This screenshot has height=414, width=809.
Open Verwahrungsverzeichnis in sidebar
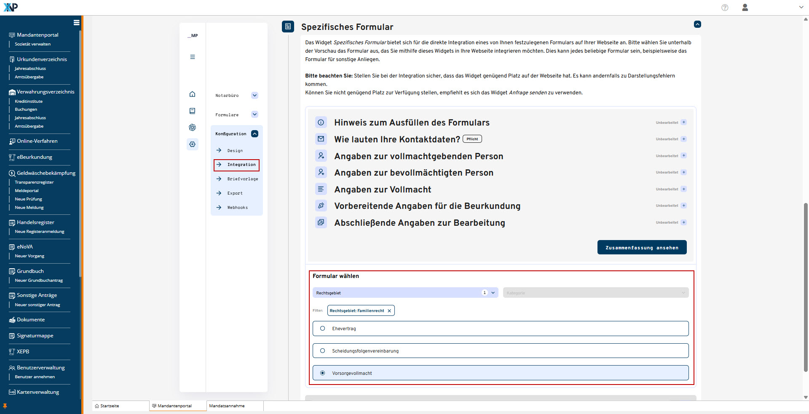(x=46, y=92)
